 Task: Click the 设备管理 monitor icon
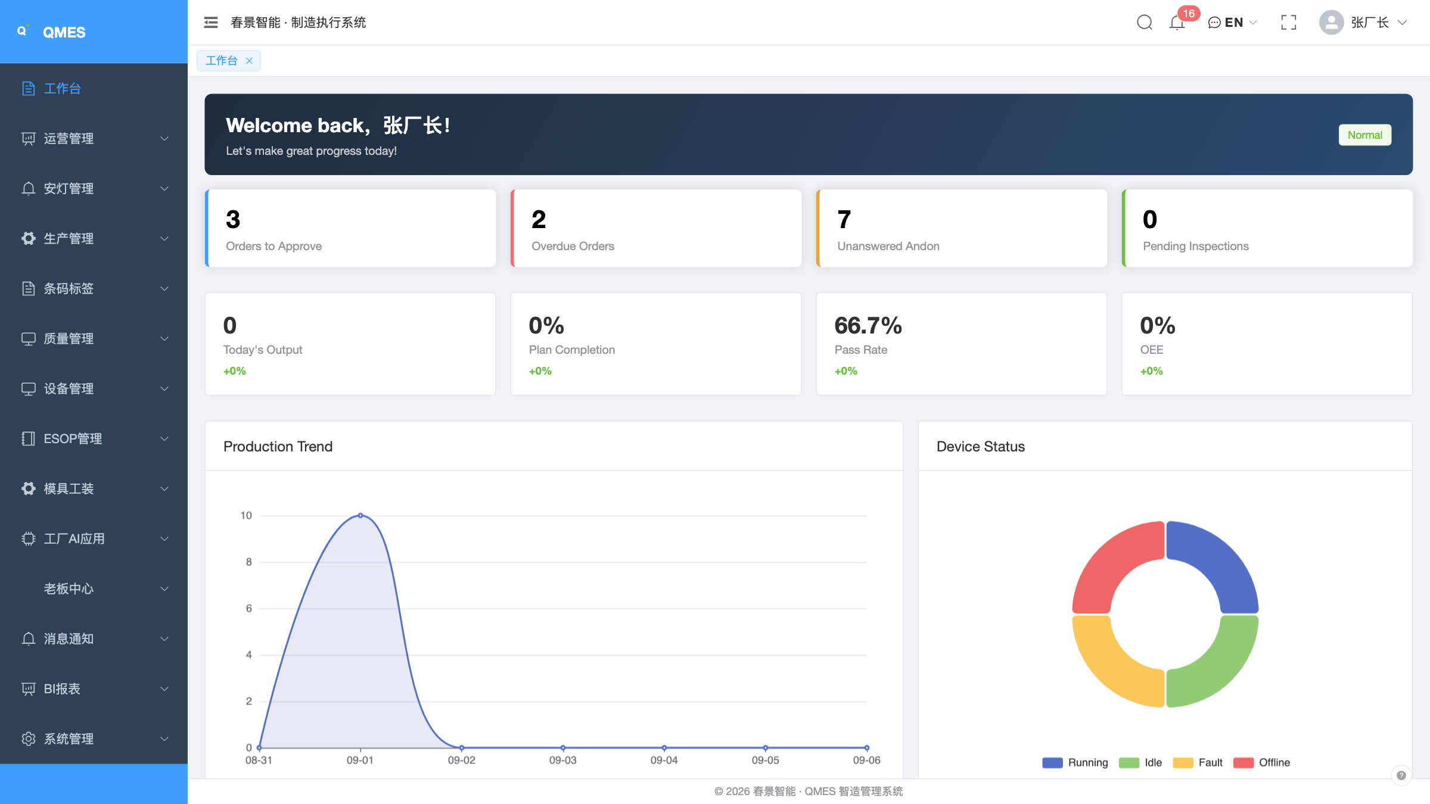click(x=28, y=389)
